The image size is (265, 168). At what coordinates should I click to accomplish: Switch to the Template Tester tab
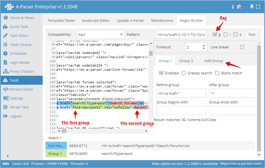point(61,20)
